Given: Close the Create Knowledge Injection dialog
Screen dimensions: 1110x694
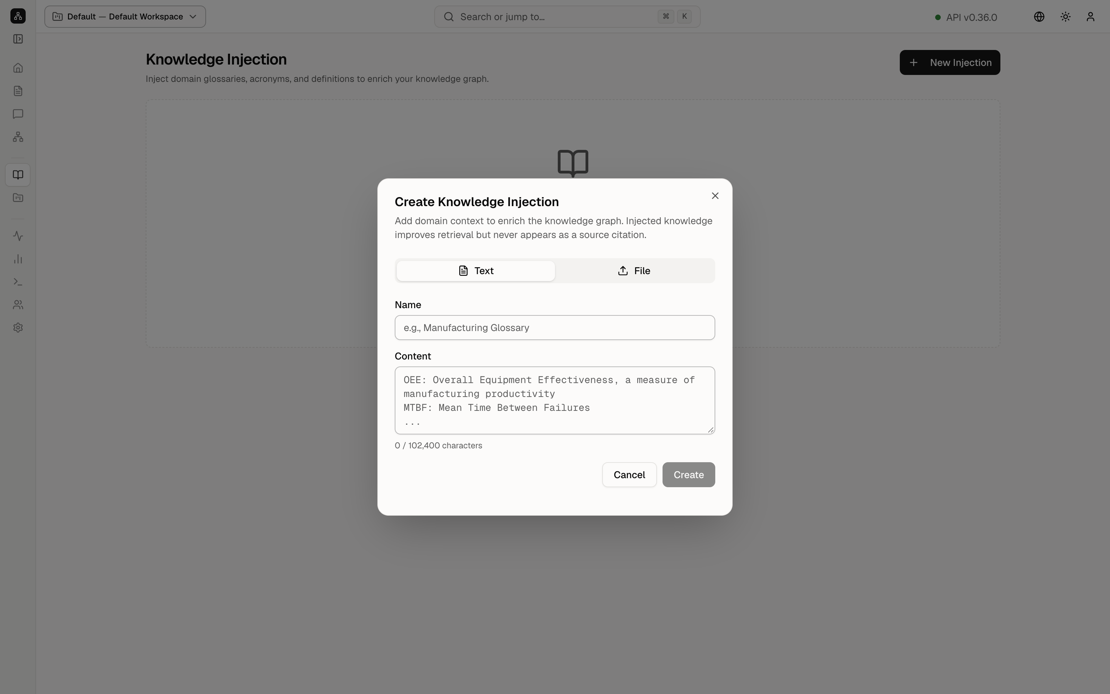Looking at the screenshot, I should click(715, 196).
